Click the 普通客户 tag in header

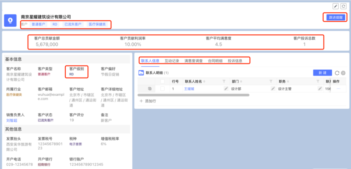click(38, 24)
